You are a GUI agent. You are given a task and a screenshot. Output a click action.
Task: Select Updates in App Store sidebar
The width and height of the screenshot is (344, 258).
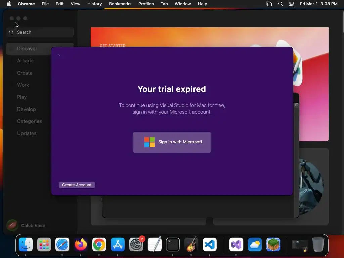[27, 133]
